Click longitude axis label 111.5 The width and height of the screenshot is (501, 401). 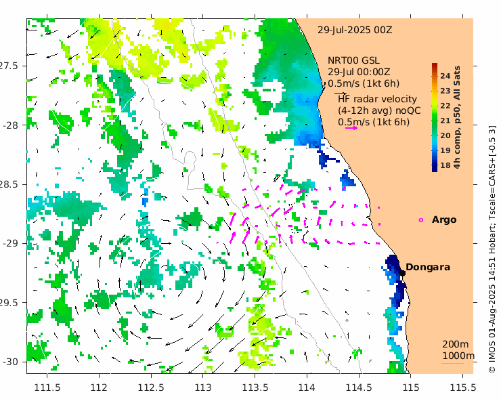point(47,387)
